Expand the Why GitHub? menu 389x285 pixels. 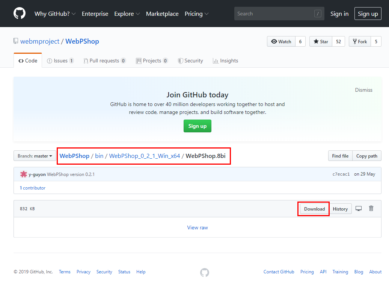[x=55, y=14]
